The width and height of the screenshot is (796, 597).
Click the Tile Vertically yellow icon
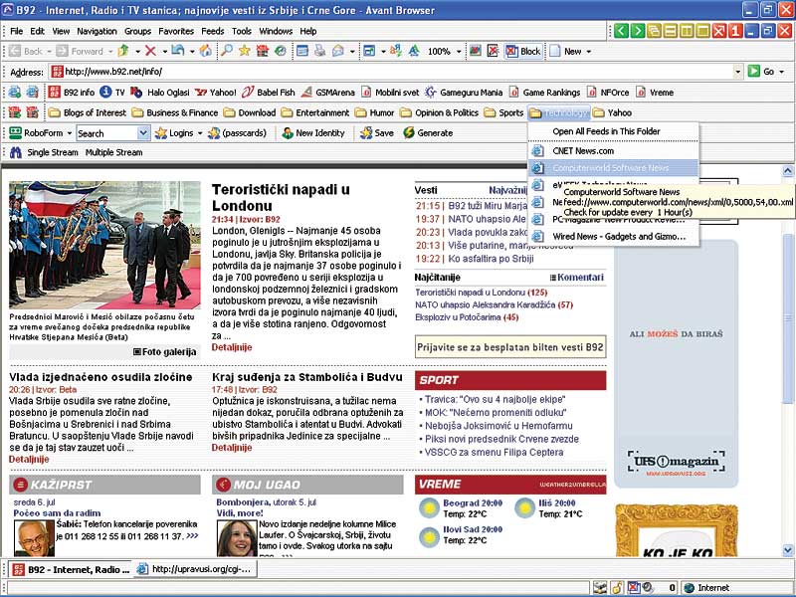[687, 31]
